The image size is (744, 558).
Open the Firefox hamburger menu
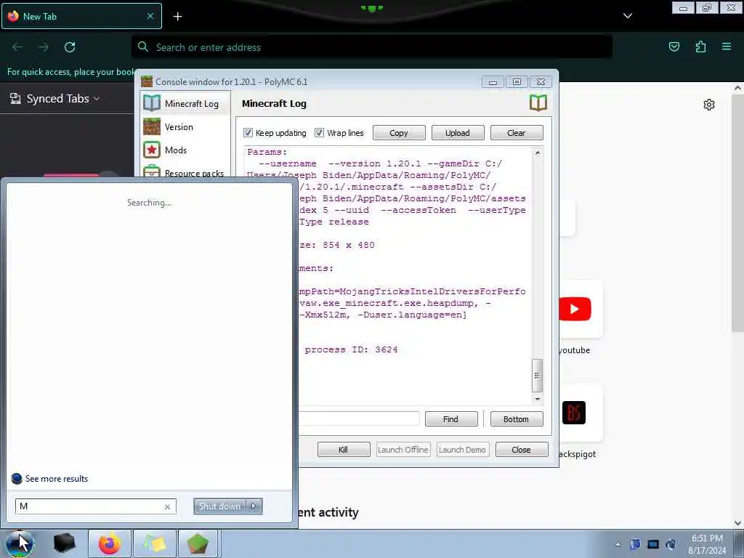click(727, 46)
